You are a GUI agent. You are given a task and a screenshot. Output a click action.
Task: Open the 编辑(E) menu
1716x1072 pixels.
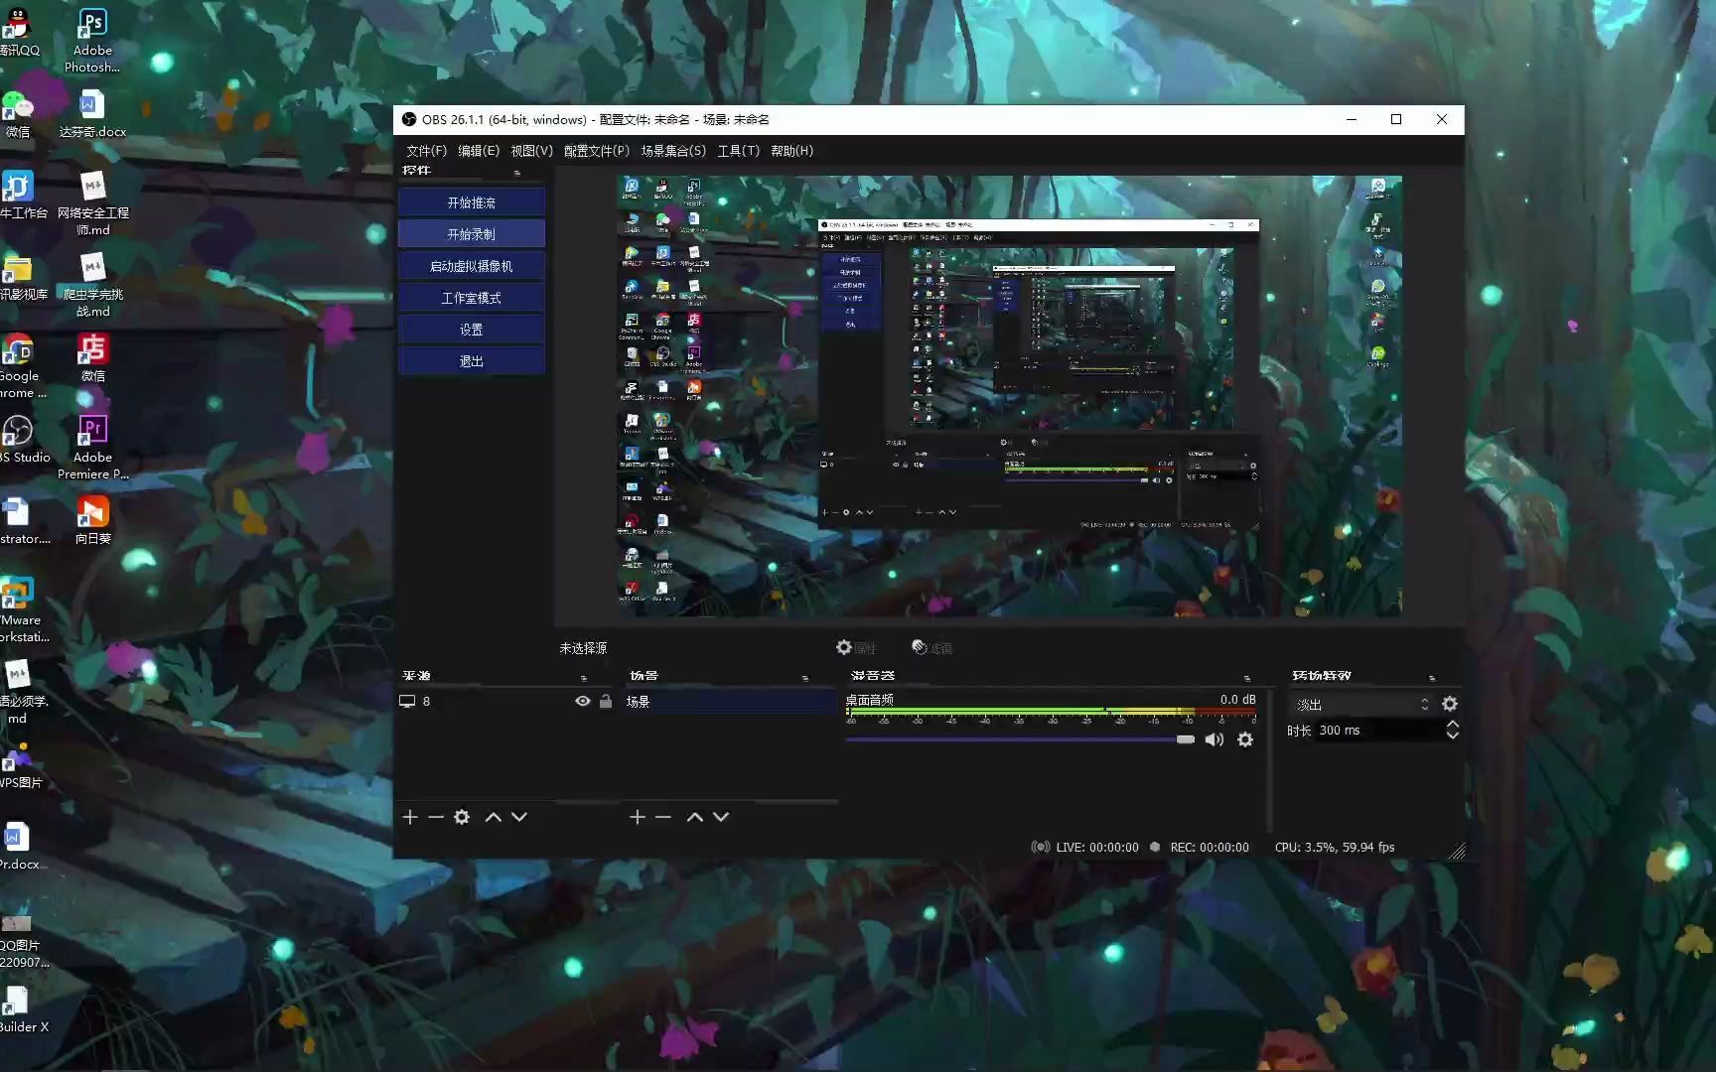click(x=479, y=151)
